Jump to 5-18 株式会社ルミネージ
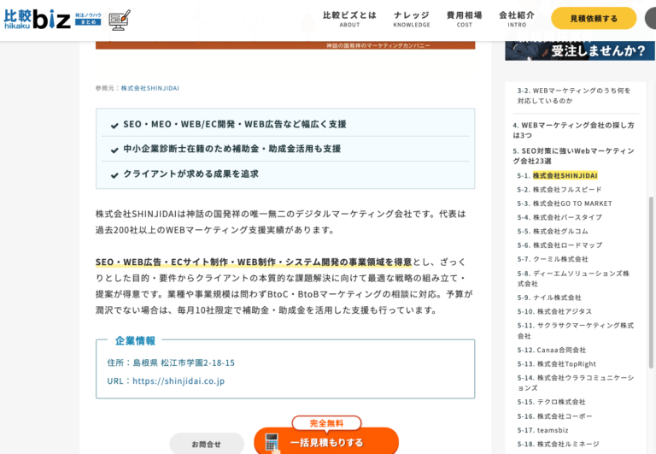The width and height of the screenshot is (656, 454). click(x=558, y=444)
